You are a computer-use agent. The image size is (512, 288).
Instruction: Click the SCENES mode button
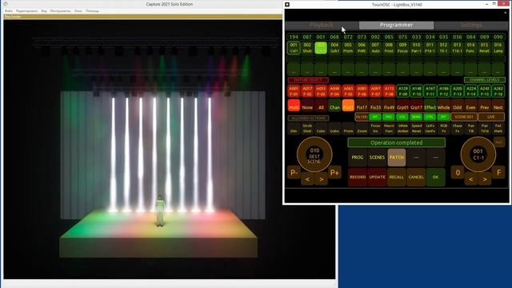click(377, 158)
